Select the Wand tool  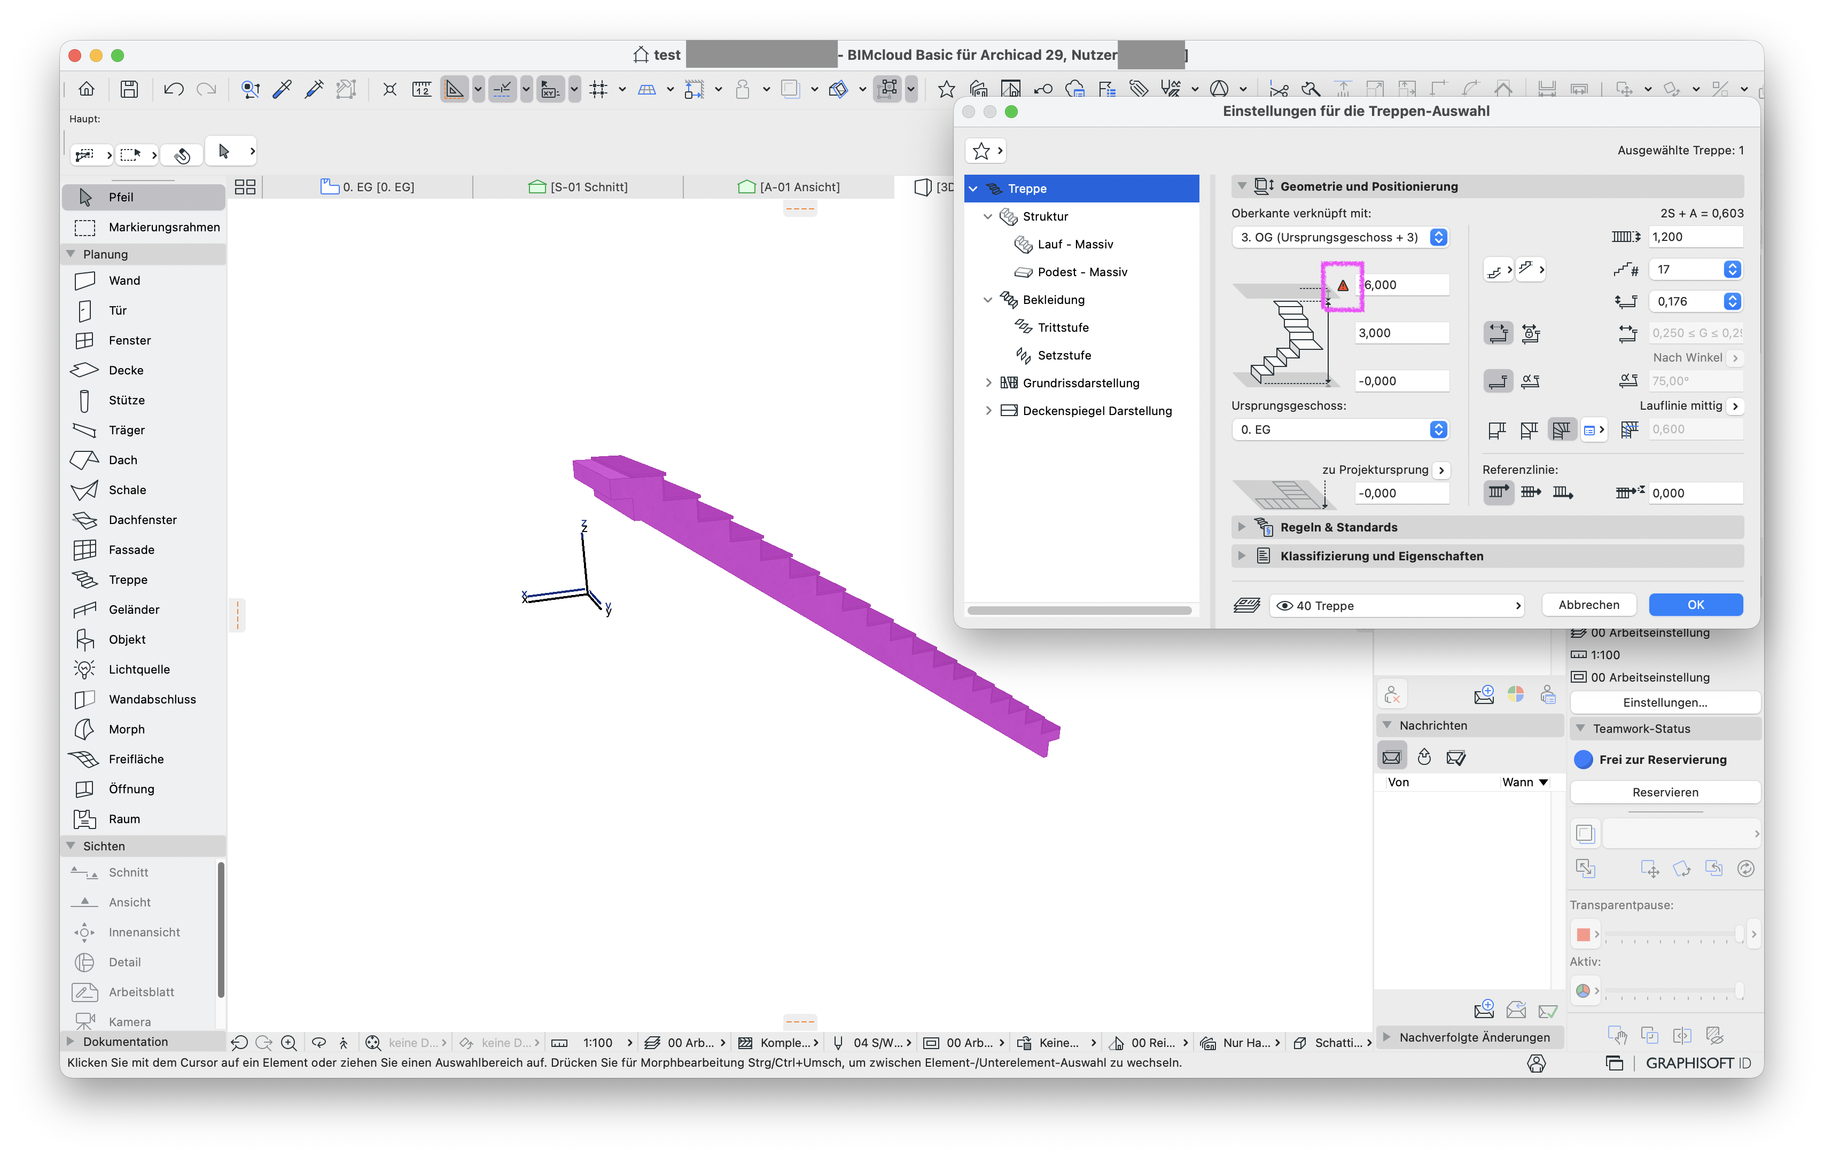click(144, 281)
